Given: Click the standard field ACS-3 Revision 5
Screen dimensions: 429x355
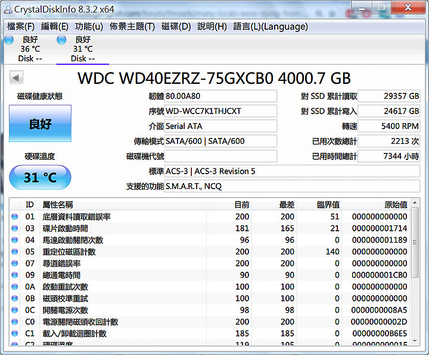Looking at the screenshot, I should tap(292, 171).
